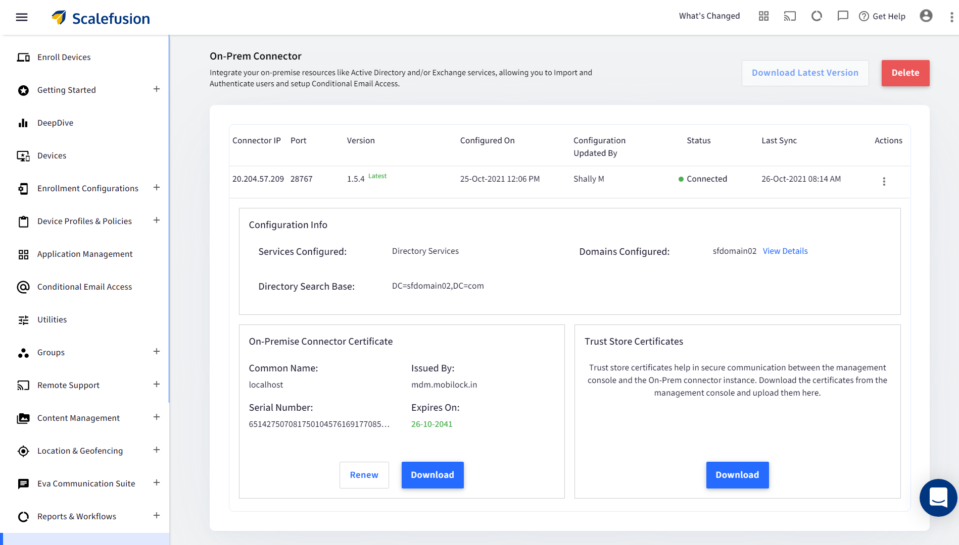Click the Device Profiles clipboard icon

click(x=23, y=222)
